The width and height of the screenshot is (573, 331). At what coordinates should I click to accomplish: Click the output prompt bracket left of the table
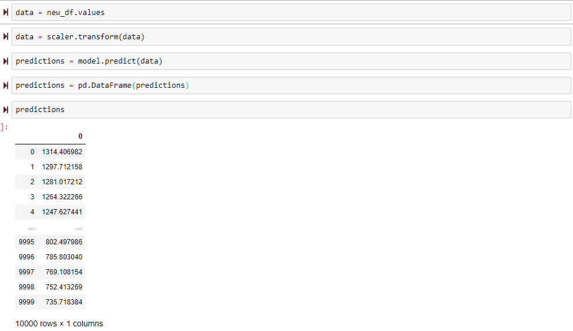tap(3, 127)
